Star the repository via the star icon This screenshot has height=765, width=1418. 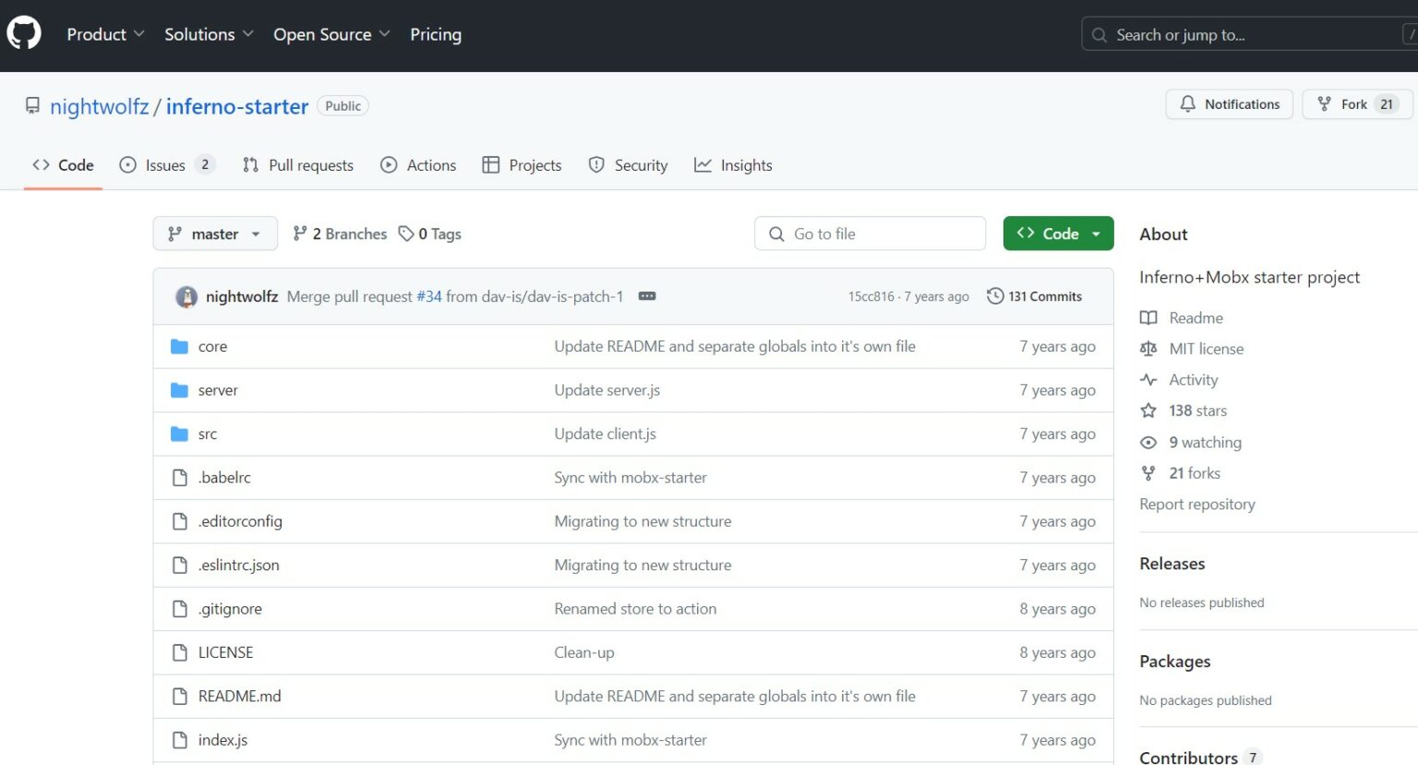tap(1148, 411)
